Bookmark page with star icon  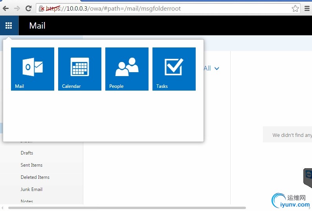pos(295,9)
